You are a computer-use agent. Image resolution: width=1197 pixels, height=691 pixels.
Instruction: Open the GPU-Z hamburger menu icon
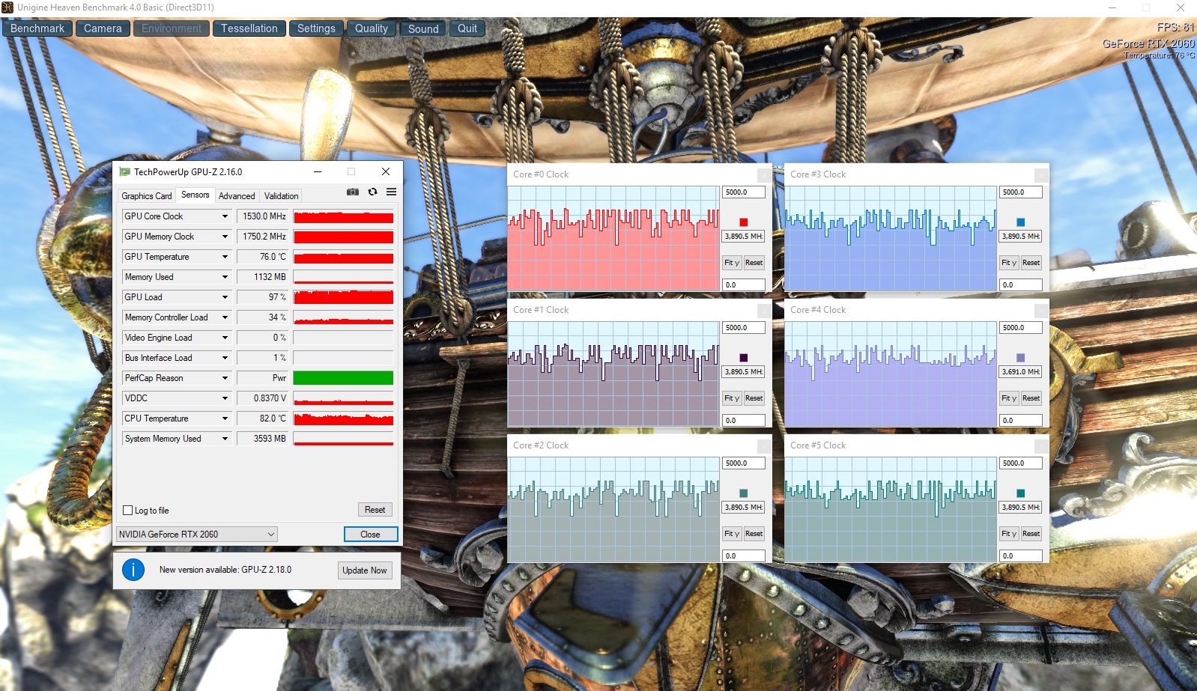(x=391, y=192)
